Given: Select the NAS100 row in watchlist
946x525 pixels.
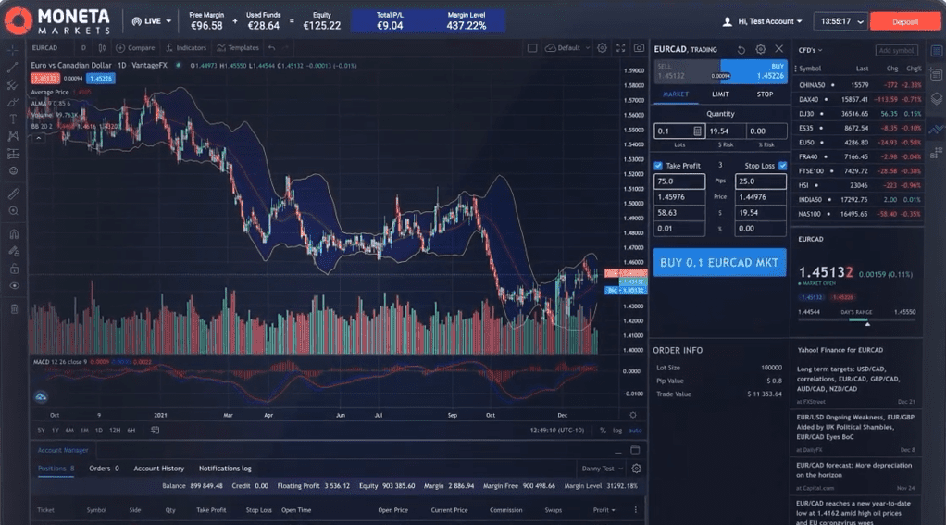Looking at the screenshot, I should pos(859,214).
